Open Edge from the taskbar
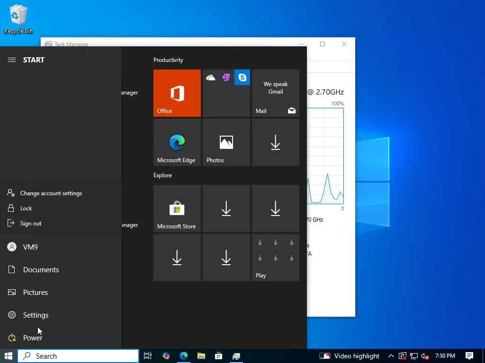The image size is (485, 363). click(x=184, y=356)
